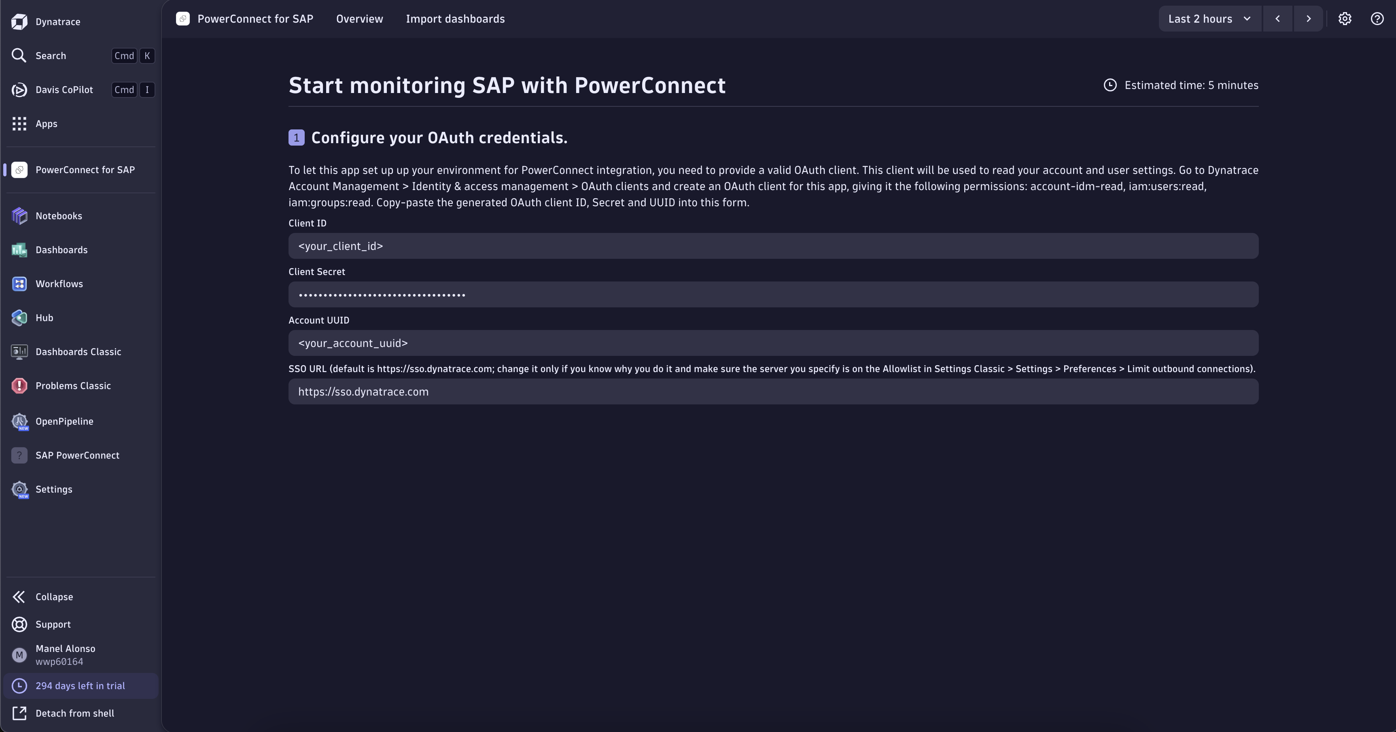1396x732 pixels.
Task: Click 294 days left in trial
Action: pyautogui.click(x=80, y=686)
